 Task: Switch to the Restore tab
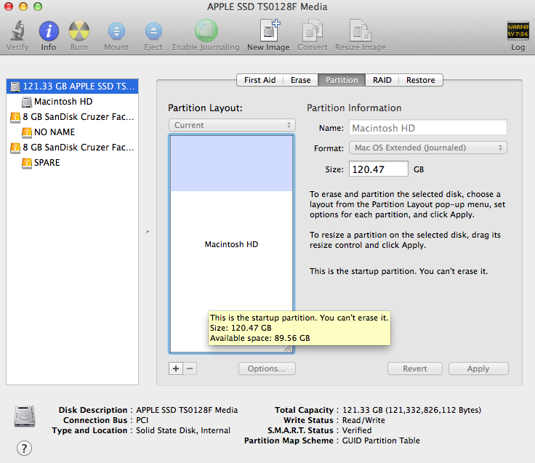[420, 80]
